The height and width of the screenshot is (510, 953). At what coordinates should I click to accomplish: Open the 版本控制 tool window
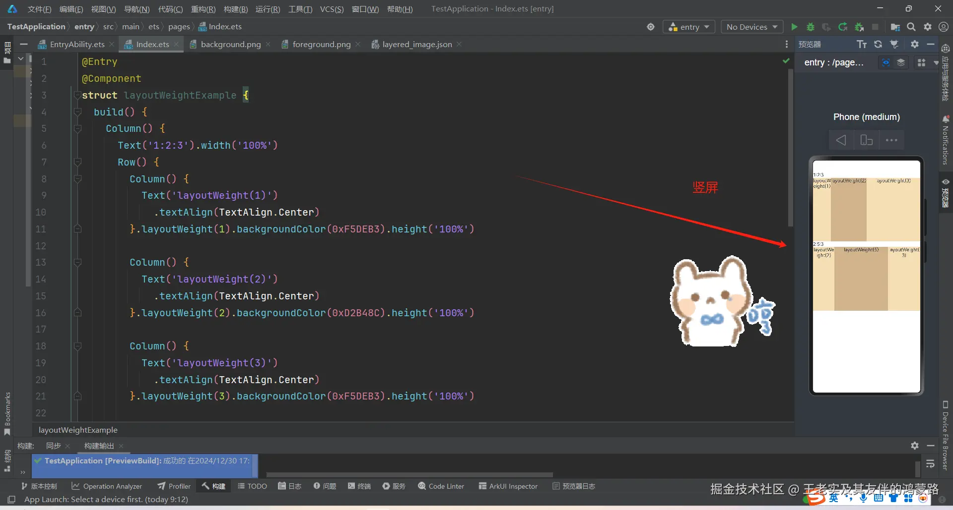coord(39,486)
